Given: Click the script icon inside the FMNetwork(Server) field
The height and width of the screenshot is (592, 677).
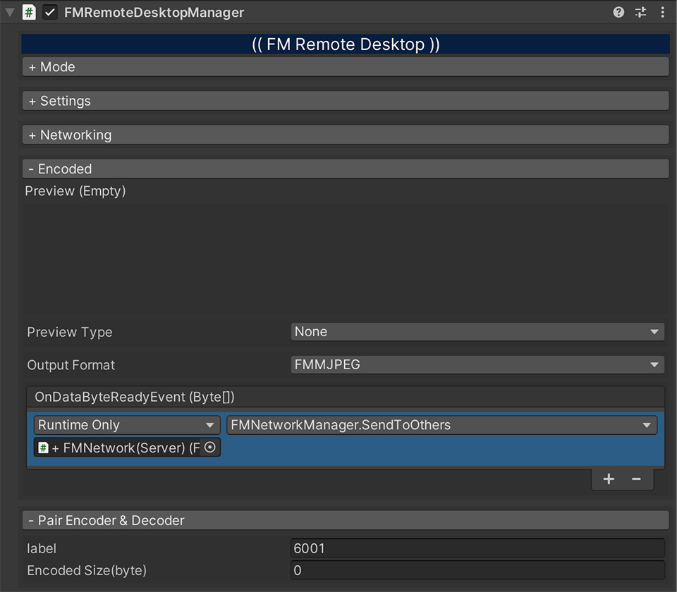Looking at the screenshot, I should coord(44,447).
